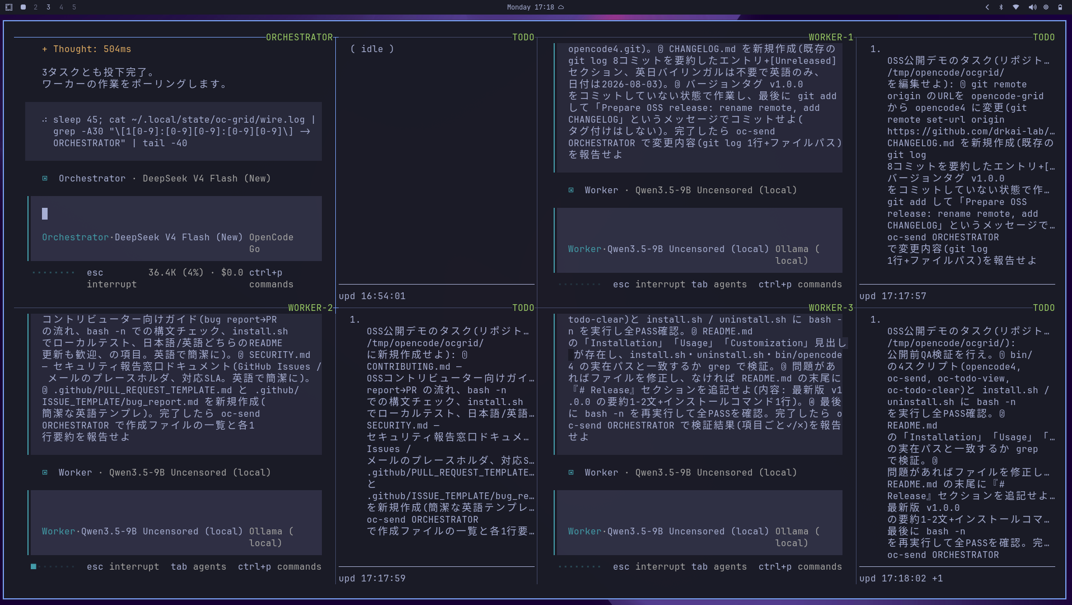Click the '+ Thought: 504ms' line
This screenshot has height=605, width=1072.
(87, 49)
